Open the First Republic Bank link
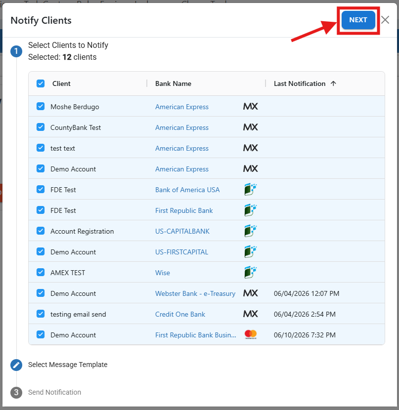The image size is (399, 410). pos(184,210)
